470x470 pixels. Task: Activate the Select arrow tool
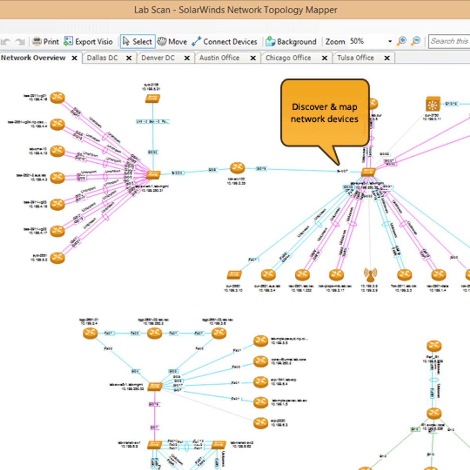126,41
